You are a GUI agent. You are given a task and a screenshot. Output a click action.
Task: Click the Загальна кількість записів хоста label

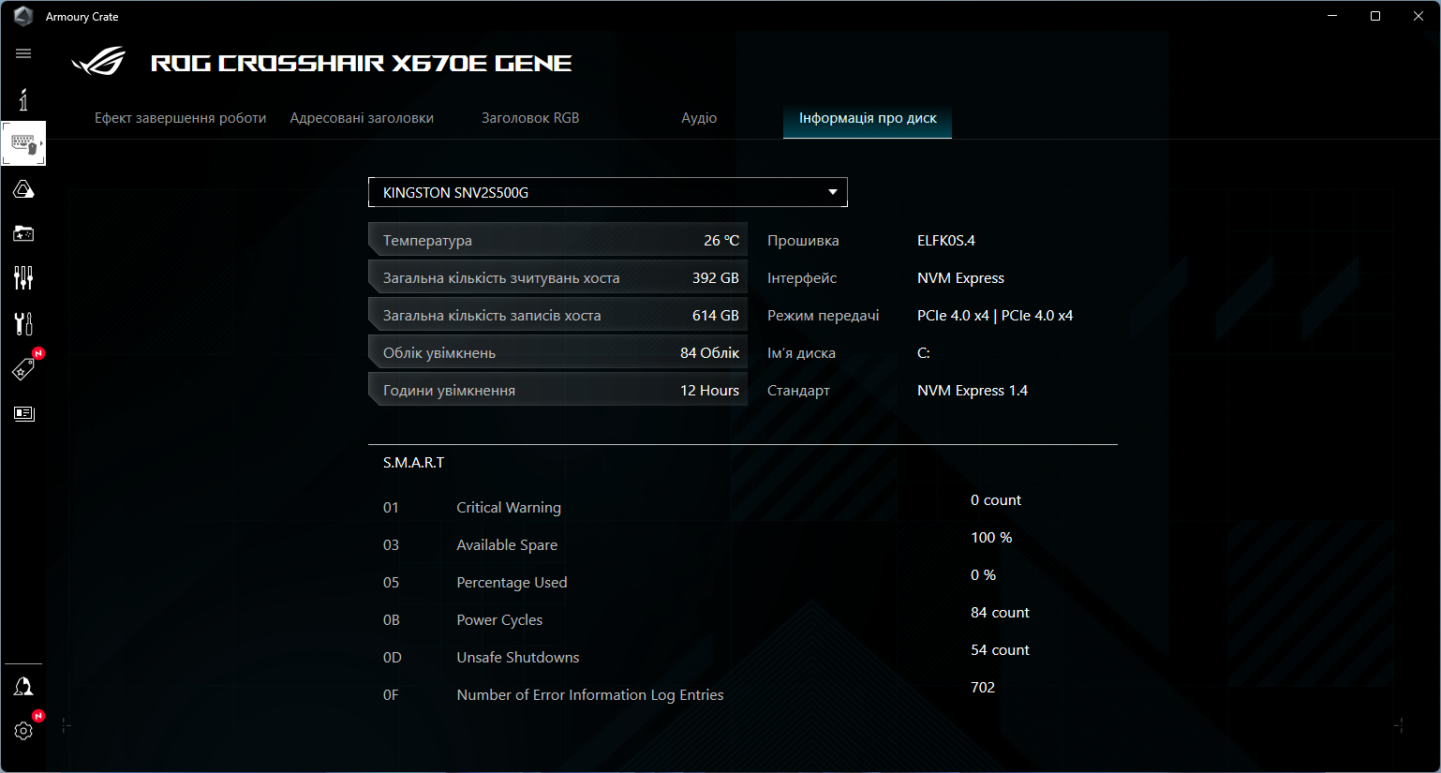(492, 316)
